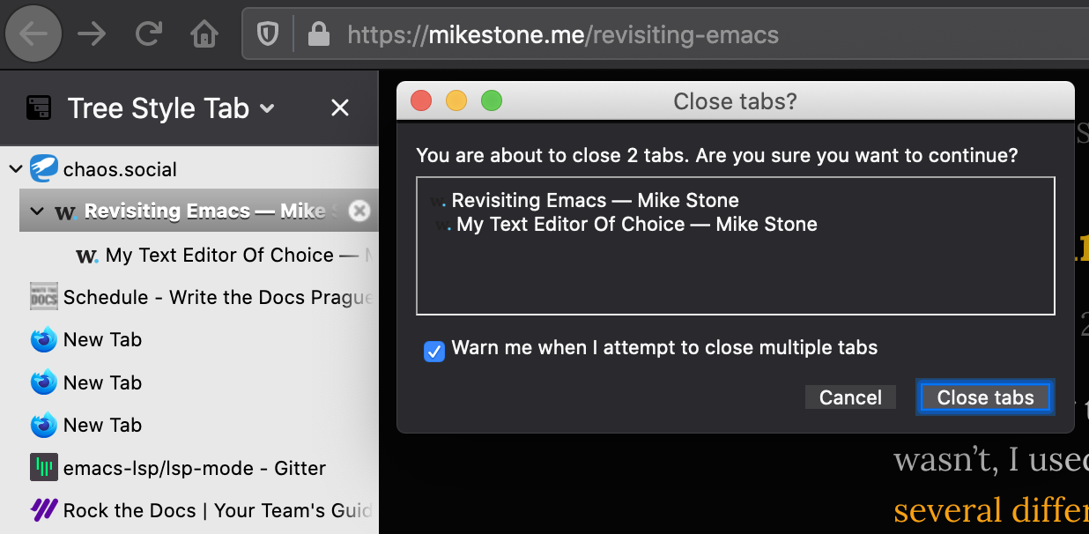The width and height of the screenshot is (1089, 534).
Task: Uncheck warn when closing multiple tabs
Action: click(x=434, y=352)
